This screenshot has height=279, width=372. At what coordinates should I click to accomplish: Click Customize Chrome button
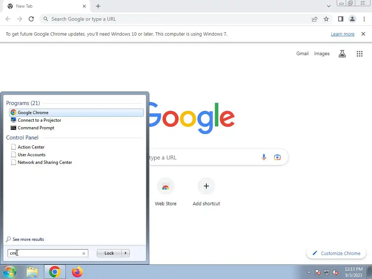(336, 253)
